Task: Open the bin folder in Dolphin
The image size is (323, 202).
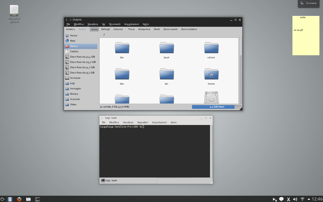Action: (x=122, y=48)
